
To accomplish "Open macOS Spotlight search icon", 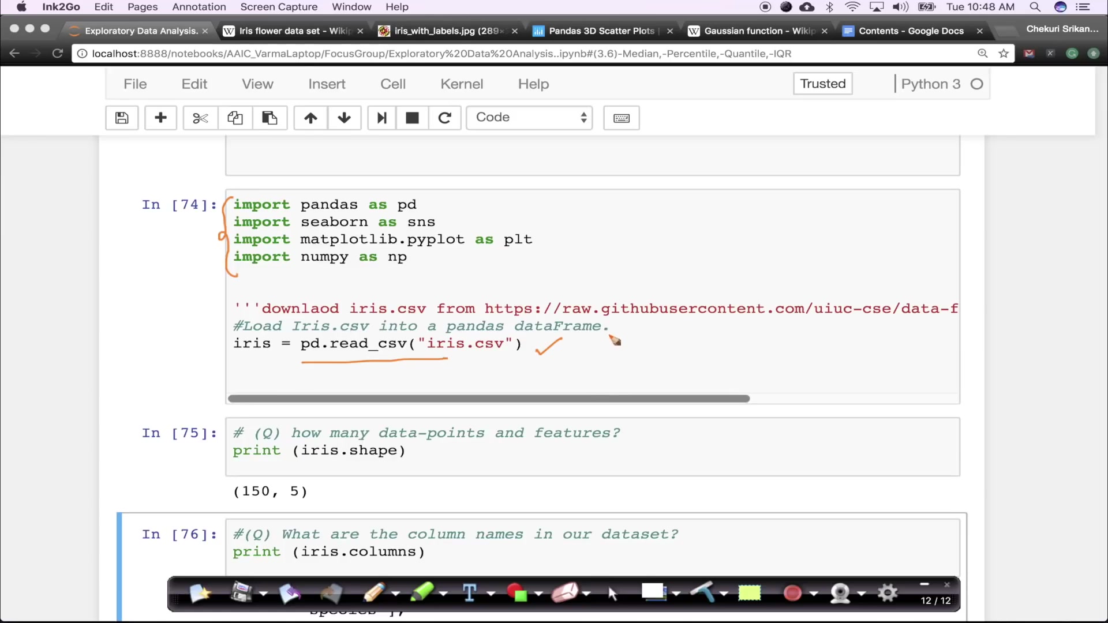I will click(1035, 7).
